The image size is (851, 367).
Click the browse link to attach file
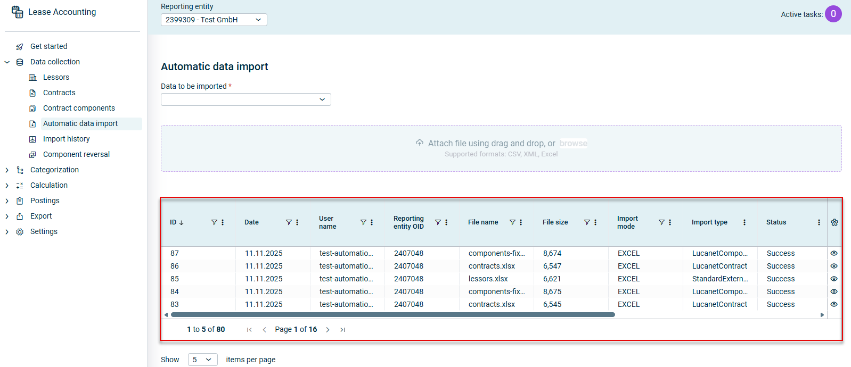574,144
